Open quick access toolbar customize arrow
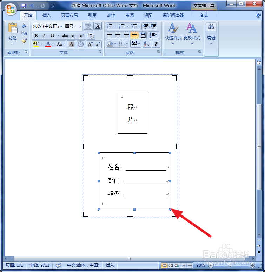This screenshot has height=272, width=265. coord(53,6)
